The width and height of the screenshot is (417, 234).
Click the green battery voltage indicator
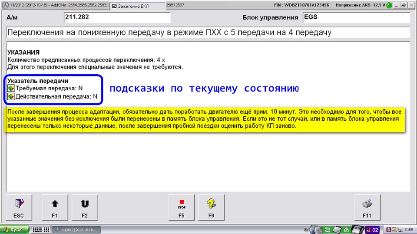click(389, 5)
